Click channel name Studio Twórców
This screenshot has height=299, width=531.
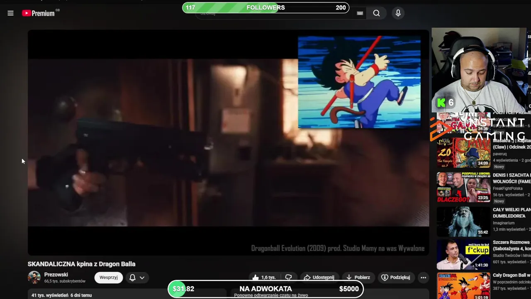(x=512, y=255)
